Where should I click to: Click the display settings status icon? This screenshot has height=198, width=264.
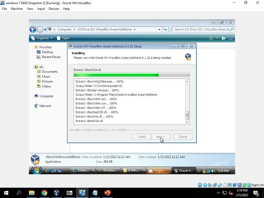(229, 185)
